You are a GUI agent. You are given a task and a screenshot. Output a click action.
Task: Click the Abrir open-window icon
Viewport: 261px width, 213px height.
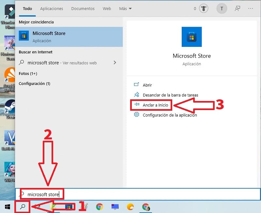[136, 84]
